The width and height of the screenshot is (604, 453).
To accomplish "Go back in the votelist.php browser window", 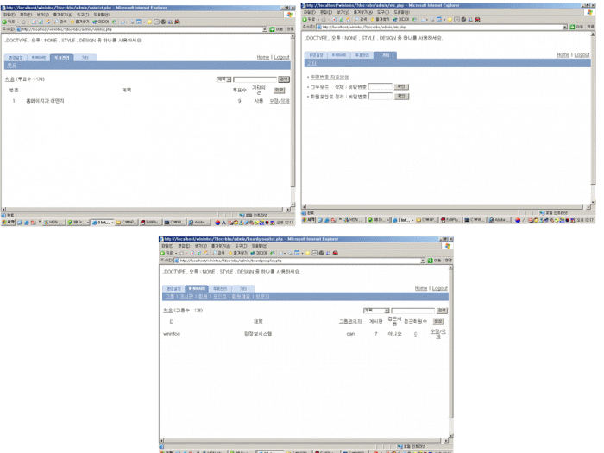I will 9,22.
